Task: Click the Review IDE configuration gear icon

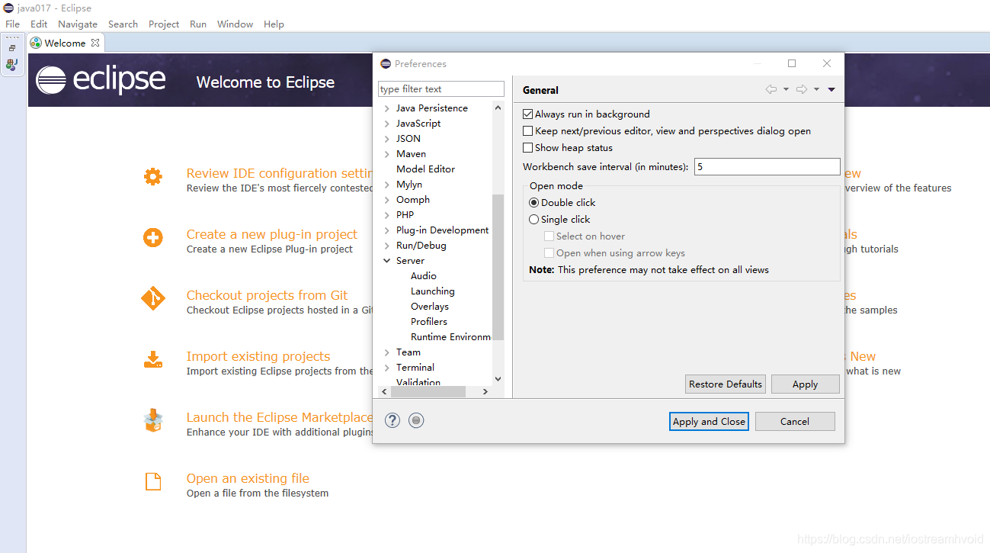Action: (153, 177)
